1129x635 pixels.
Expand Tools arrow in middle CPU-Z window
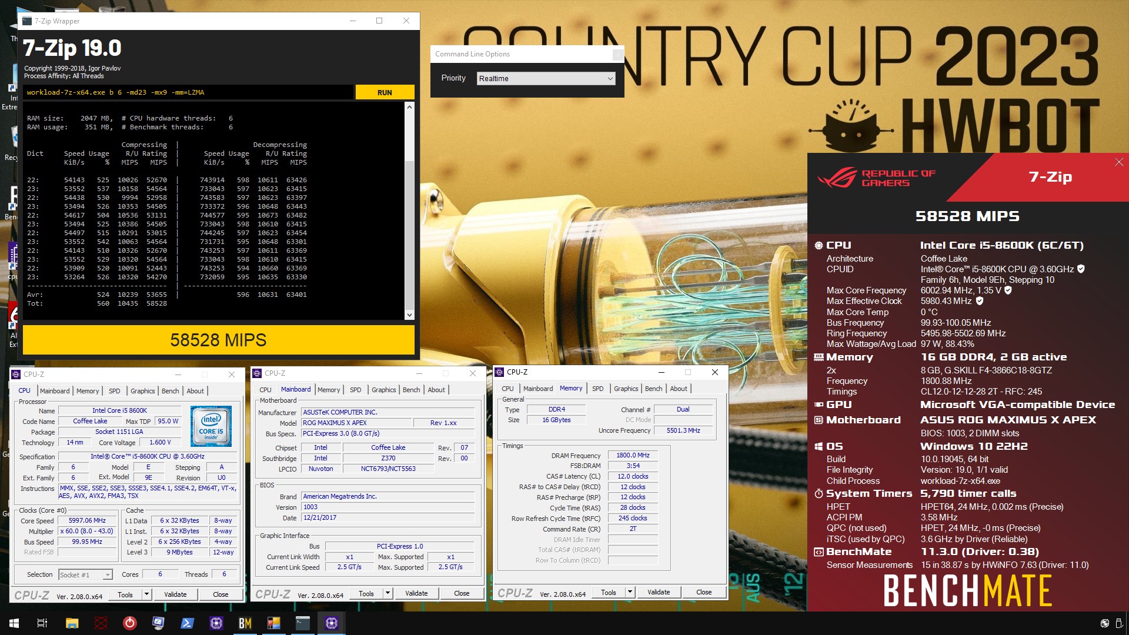click(x=388, y=593)
